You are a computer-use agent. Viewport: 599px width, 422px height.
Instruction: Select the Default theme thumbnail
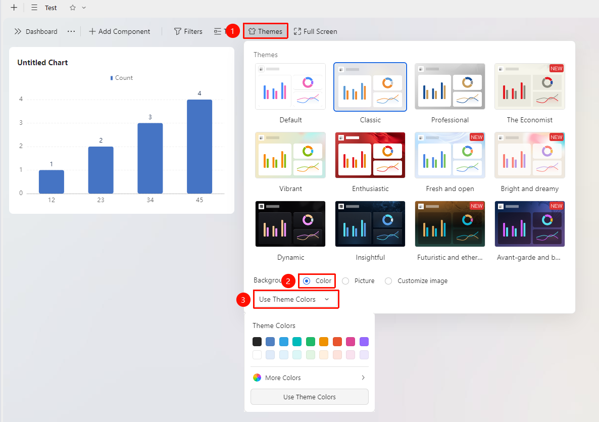pyautogui.click(x=290, y=87)
